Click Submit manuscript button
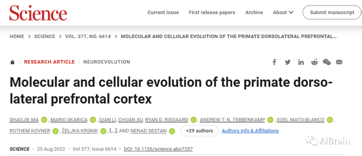This screenshot has width=362, height=156. coord(332,12)
